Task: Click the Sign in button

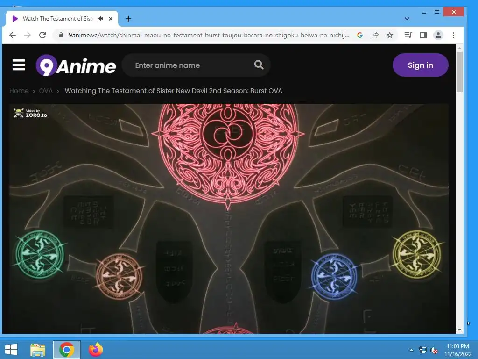Action: [421, 65]
